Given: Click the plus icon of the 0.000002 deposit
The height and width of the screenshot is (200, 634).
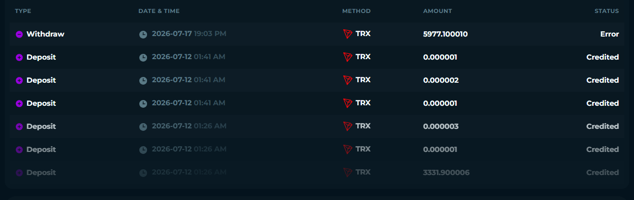Looking at the screenshot, I should coord(19,81).
